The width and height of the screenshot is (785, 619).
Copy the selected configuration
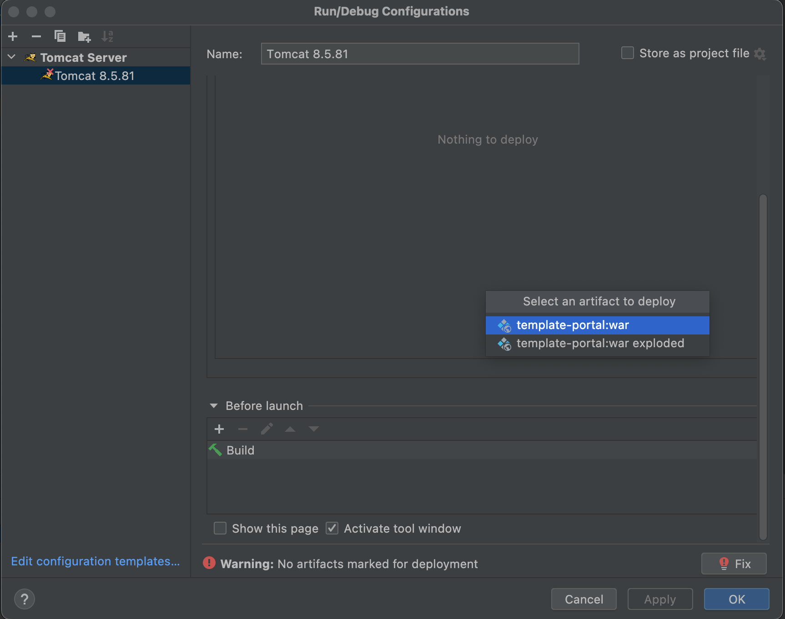tap(60, 36)
